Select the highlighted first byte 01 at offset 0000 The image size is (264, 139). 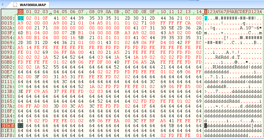(x=20, y=18)
